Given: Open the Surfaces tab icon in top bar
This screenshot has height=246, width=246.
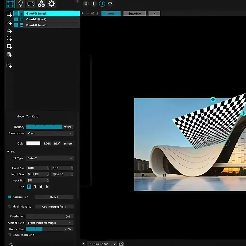Looking at the screenshot, I should point(10,4).
